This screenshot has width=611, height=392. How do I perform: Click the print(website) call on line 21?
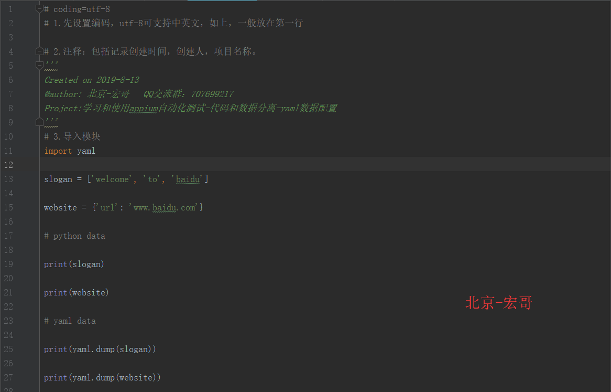(x=76, y=292)
